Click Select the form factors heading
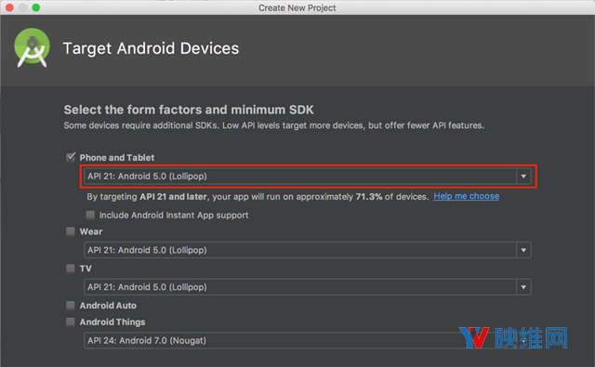The height and width of the screenshot is (367, 595). pos(189,110)
